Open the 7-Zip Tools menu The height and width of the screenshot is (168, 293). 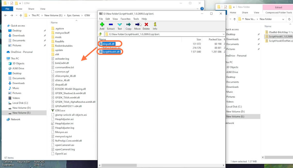136,19
